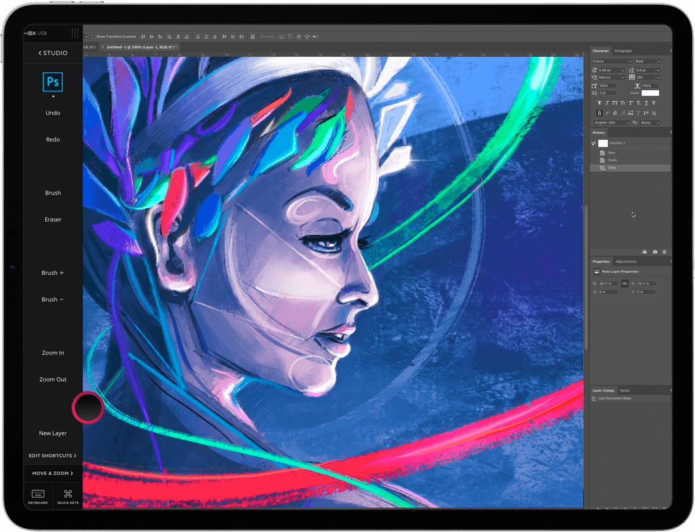This screenshot has height=532, width=695.
Task: Toggle Superscript text style
Action: [631, 102]
